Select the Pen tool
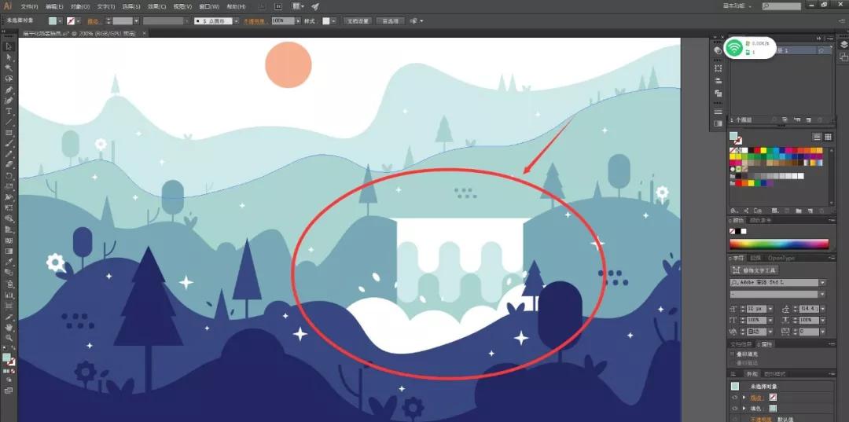This screenshot has height=422, width=849. tap(9, 90)
